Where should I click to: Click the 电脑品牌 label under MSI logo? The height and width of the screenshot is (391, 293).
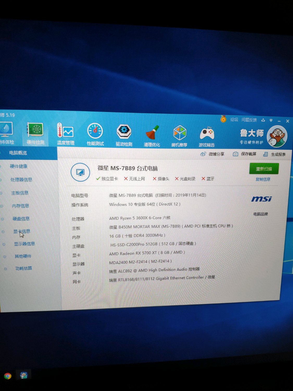pyautogui.click(x=260, y=214)
